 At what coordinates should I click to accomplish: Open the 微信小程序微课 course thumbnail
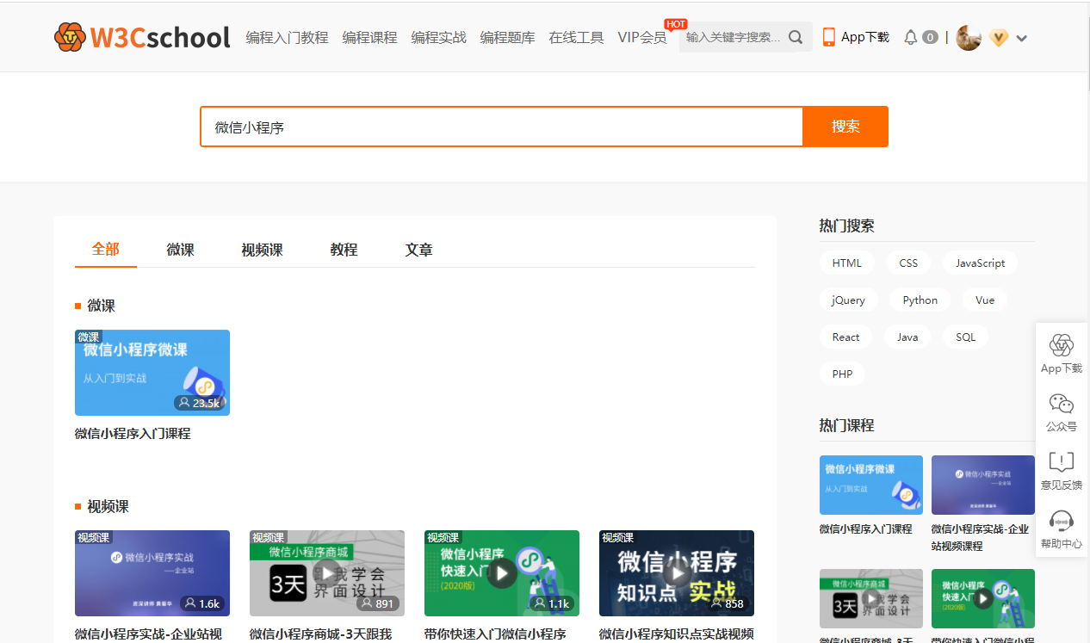(152, 373)
